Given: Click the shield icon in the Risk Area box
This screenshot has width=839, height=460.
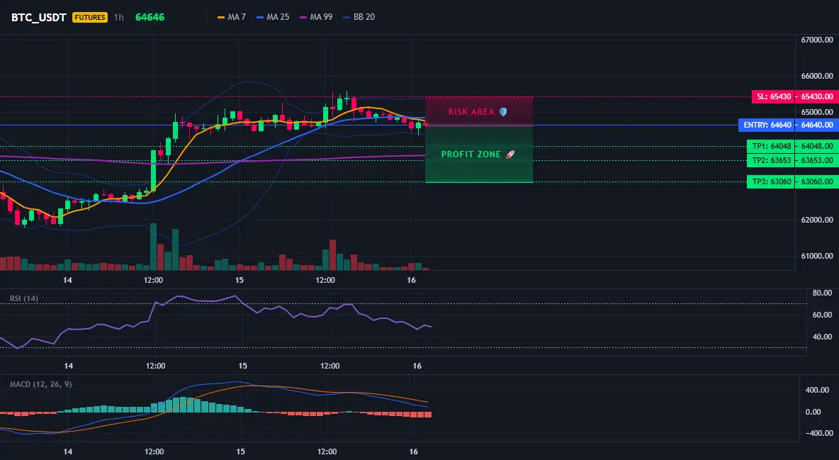Looking at the screenshot, I should tap(503, 112).
